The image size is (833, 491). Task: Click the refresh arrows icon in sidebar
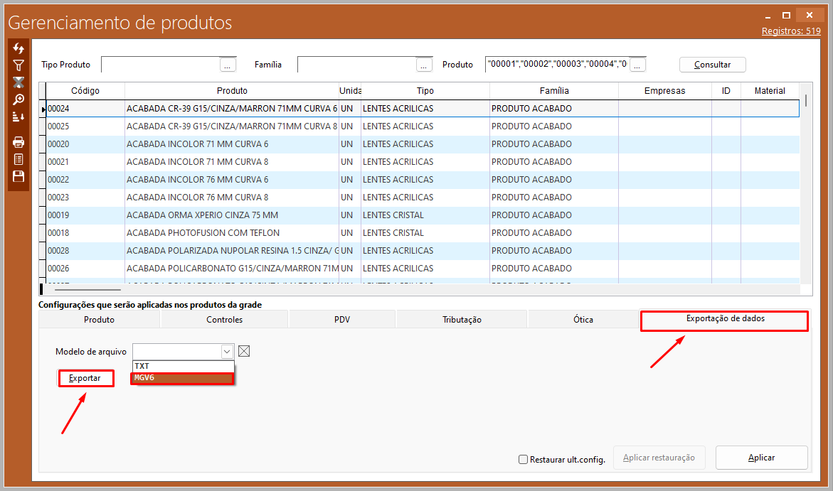[18, 48]
